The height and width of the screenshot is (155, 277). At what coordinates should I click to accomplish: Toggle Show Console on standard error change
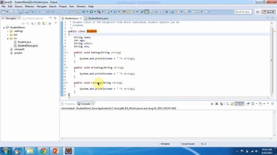pos(242,104)
